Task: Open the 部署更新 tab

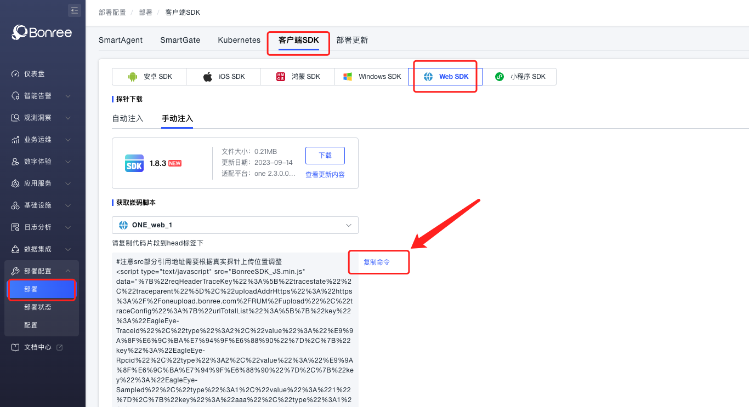Action: tap(352, 40)
